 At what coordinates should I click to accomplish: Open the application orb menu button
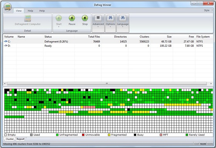tap(8, 7)
